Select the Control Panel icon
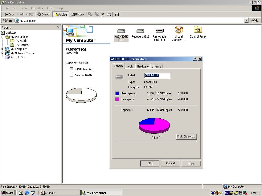This screenshot has width=262, height=196. click(x=198, y=32)
